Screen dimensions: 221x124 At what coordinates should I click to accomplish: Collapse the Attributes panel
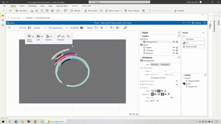[141, 58]
